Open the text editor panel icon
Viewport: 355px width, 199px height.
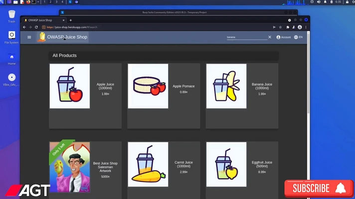click(22, 2)
